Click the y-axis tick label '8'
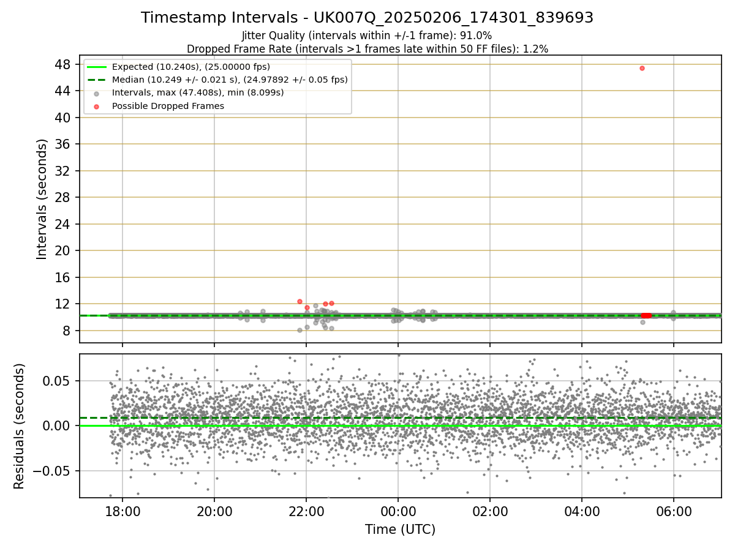 tap(67, 331)
